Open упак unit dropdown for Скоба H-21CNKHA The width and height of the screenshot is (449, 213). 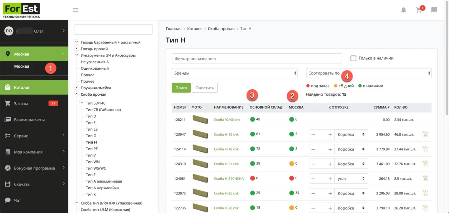coord(351,179)
